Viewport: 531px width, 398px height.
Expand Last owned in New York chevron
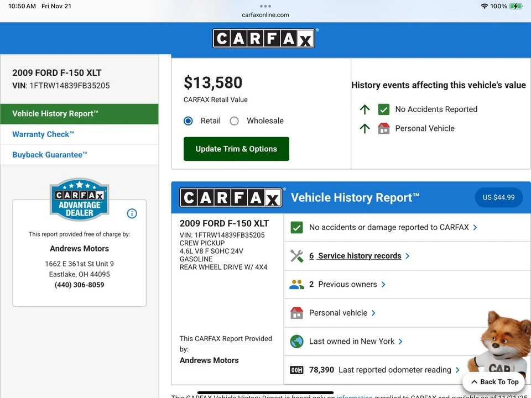point(400,341)
